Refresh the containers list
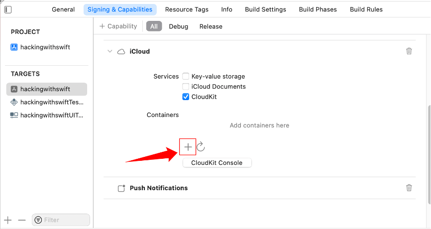 click(x=201, y=146)
